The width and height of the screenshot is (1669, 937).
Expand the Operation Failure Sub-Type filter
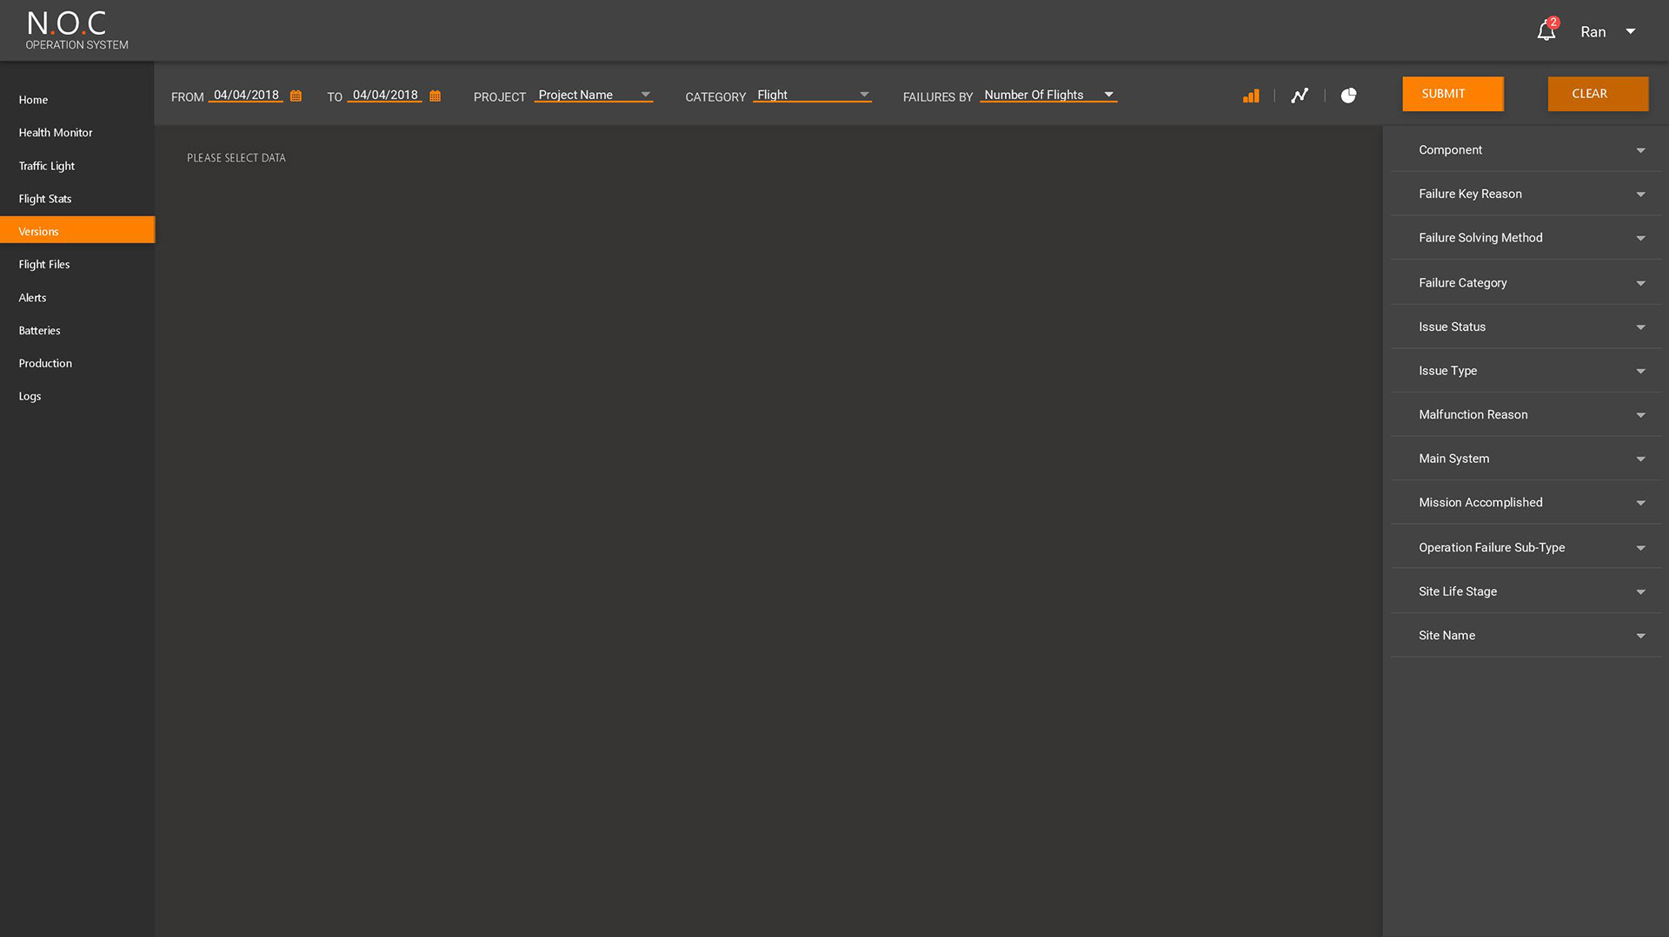1526,548
